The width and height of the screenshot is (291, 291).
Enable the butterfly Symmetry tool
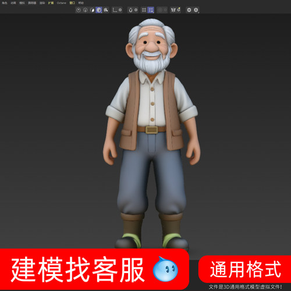173,10
